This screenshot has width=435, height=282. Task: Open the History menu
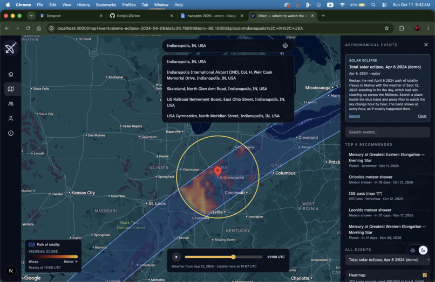(x=83, y=5)
